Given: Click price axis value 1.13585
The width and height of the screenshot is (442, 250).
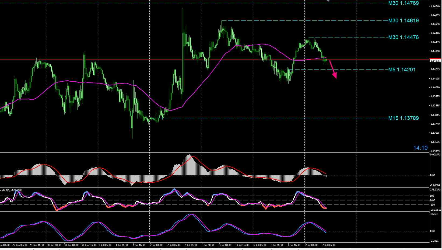Looking at the screenshot, I should pyautogui.click(x=435, y=142).
